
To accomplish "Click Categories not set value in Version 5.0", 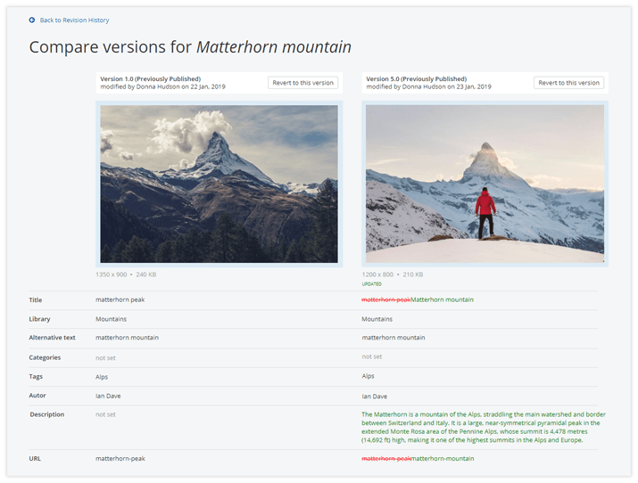I will [x=372, y=356].
